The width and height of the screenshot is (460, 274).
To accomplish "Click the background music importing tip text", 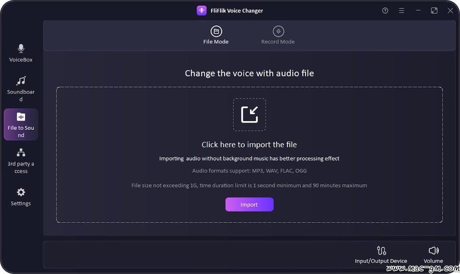I will [x=249, y=158].
